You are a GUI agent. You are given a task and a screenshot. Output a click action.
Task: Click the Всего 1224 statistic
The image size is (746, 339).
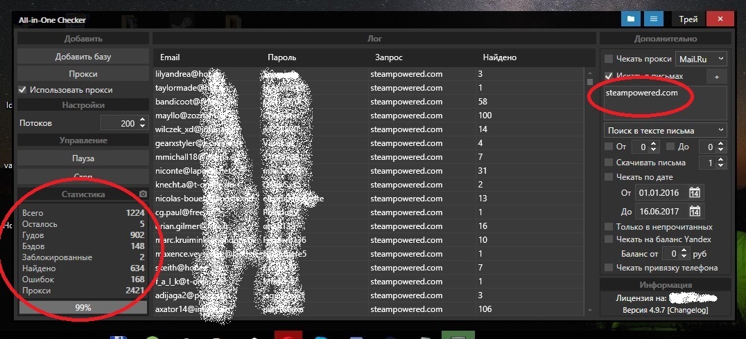coord(83,213)
